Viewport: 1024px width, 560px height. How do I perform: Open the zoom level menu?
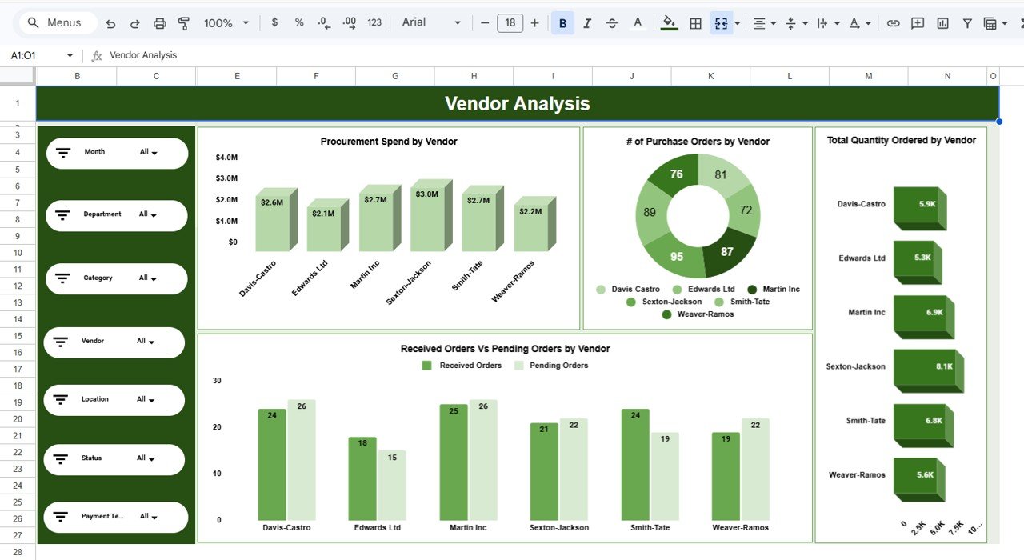pyautogui.click(x=226, y=22)
